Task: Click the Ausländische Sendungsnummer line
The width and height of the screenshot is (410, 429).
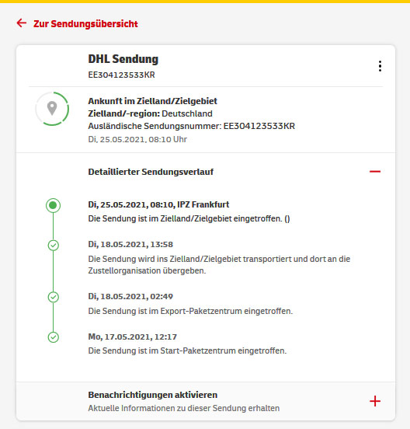Action: click(191, 126)
